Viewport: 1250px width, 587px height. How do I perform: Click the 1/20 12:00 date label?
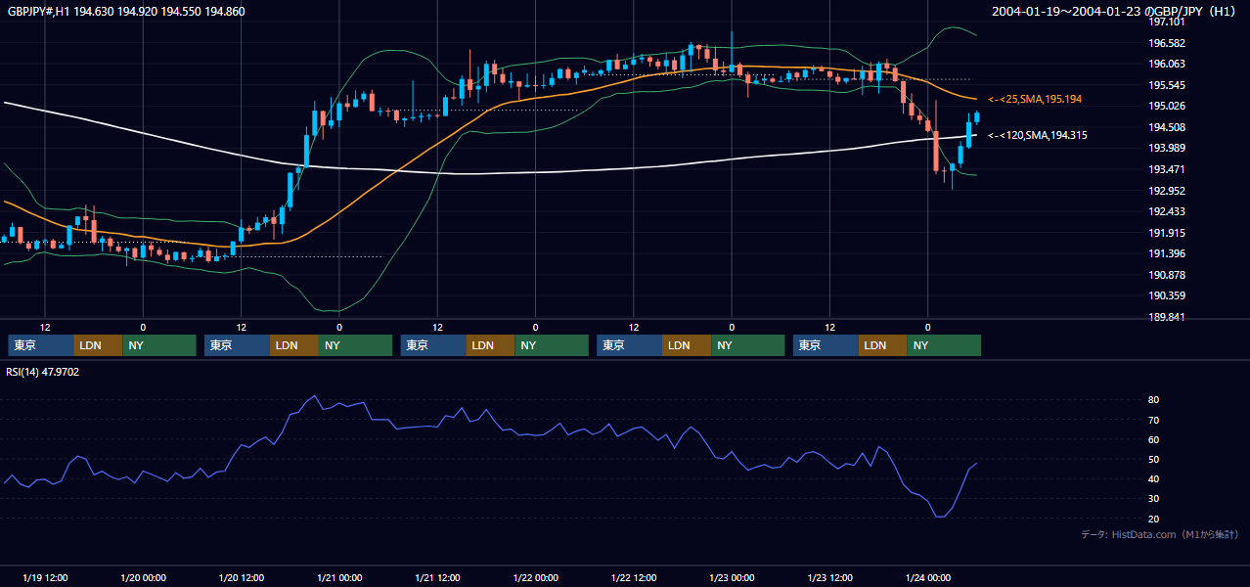point(242,577)
